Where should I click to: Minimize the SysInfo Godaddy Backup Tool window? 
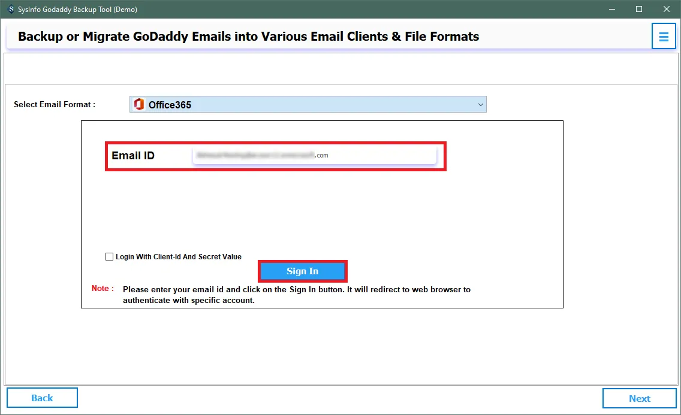612,9
